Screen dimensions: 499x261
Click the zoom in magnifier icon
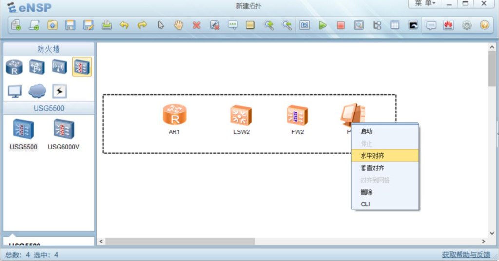coord(269,25)
